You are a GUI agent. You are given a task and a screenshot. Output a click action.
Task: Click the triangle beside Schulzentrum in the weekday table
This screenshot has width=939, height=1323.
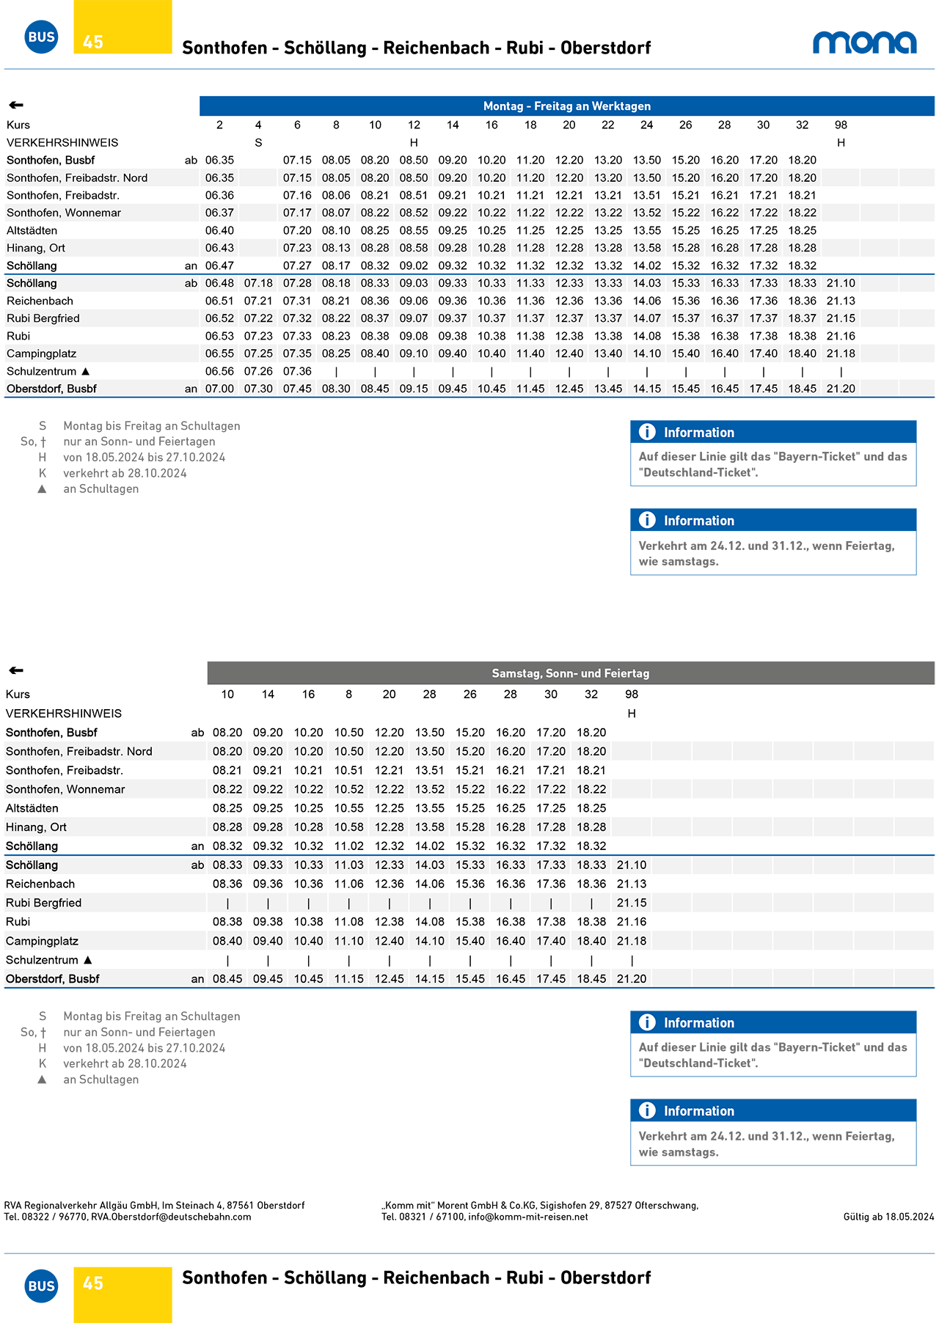85,371
